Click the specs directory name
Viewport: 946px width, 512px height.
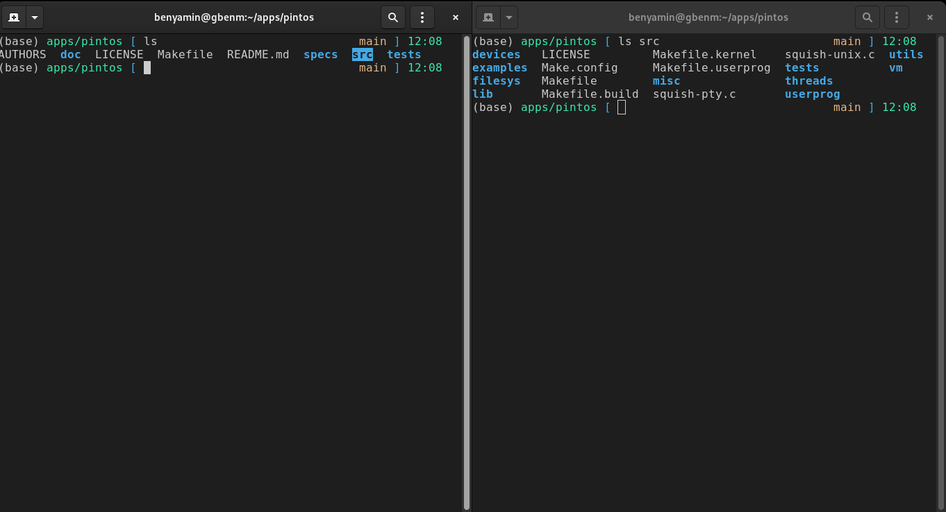tap(321, 54)
